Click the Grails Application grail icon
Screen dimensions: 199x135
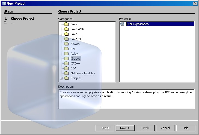pos(122,24)
